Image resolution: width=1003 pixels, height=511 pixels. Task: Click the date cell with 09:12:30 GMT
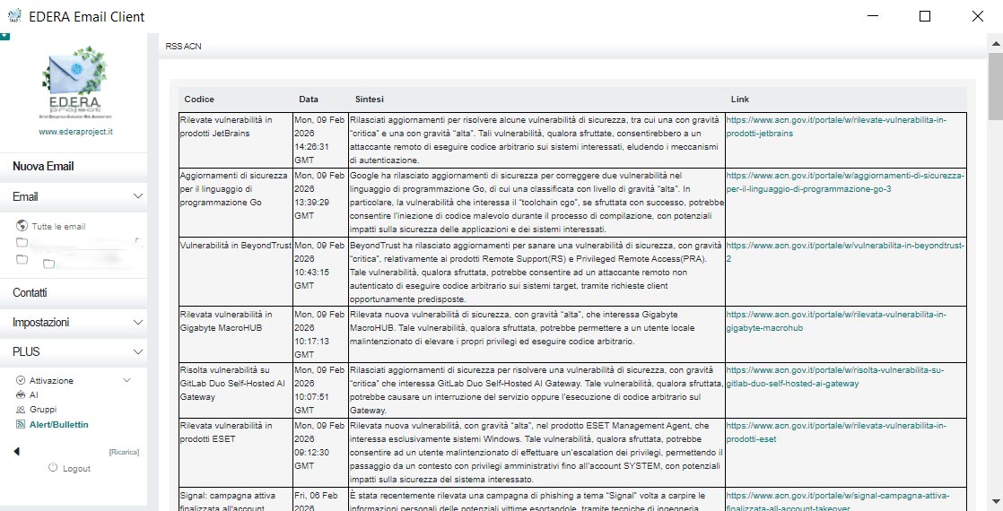click(320, 452)
